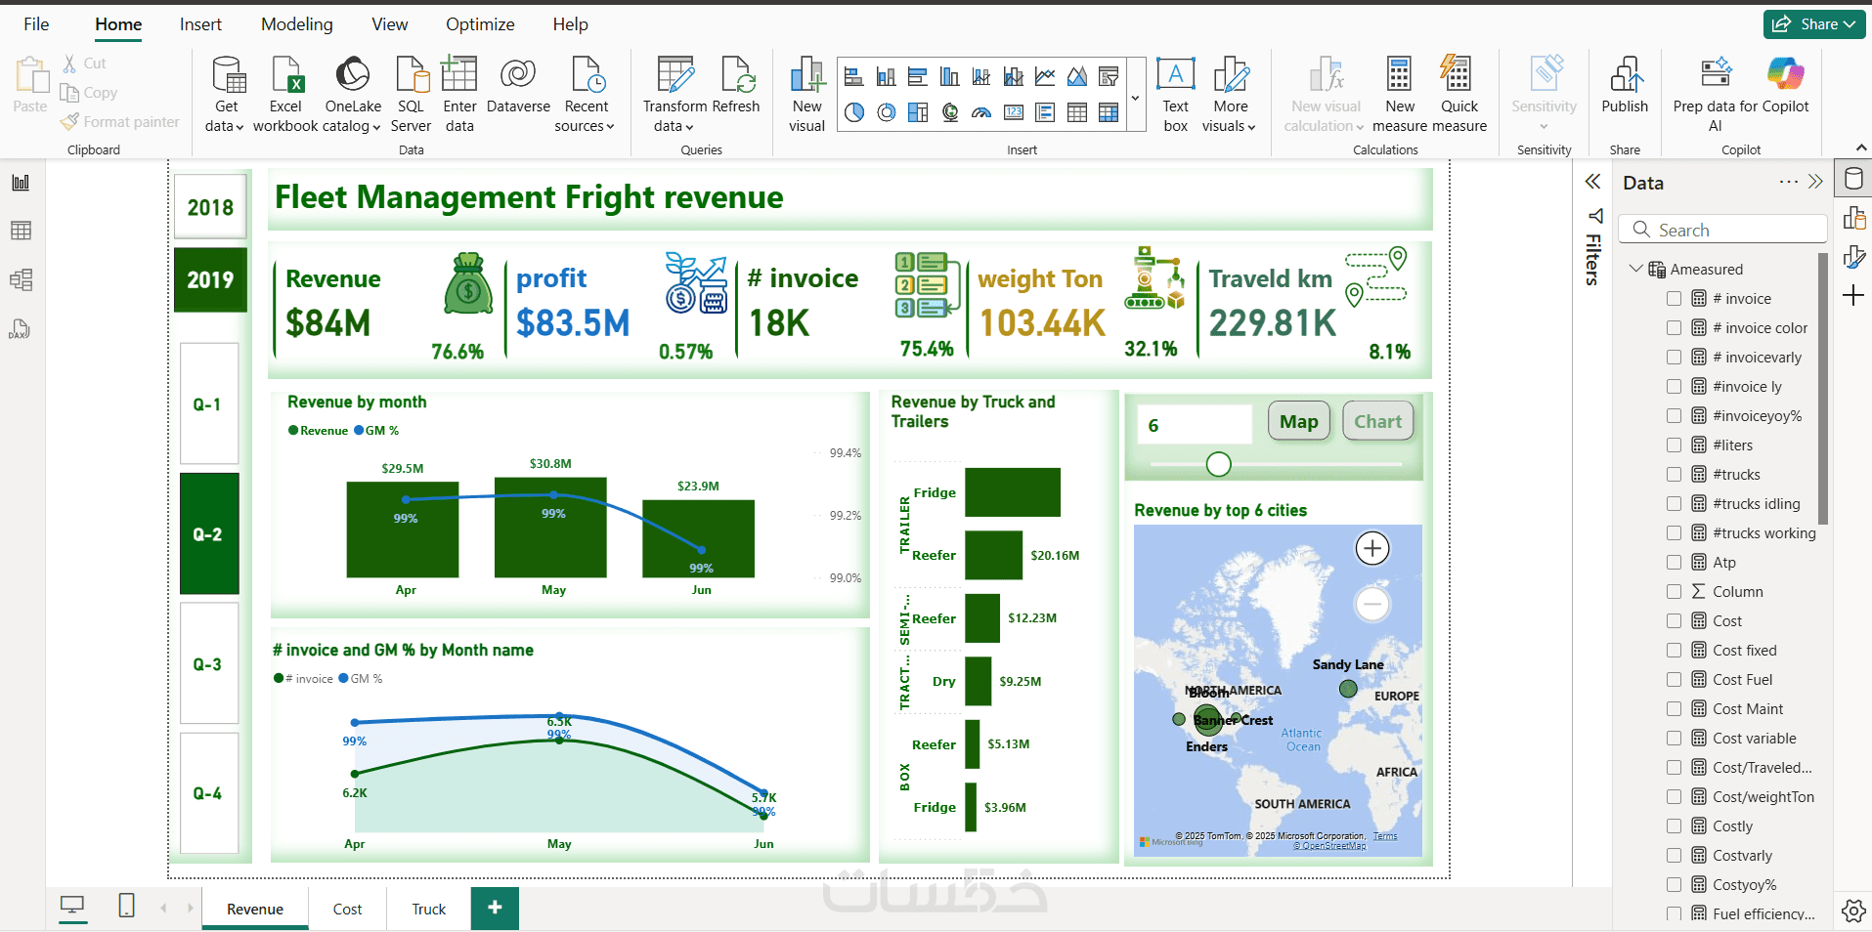
Task: Insert a Text box
Action: tap(1176, 95)
